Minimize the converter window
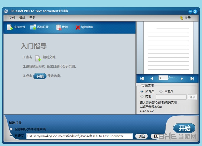The height and width of the screenshot is (146, 202). [x=191, y=12]
